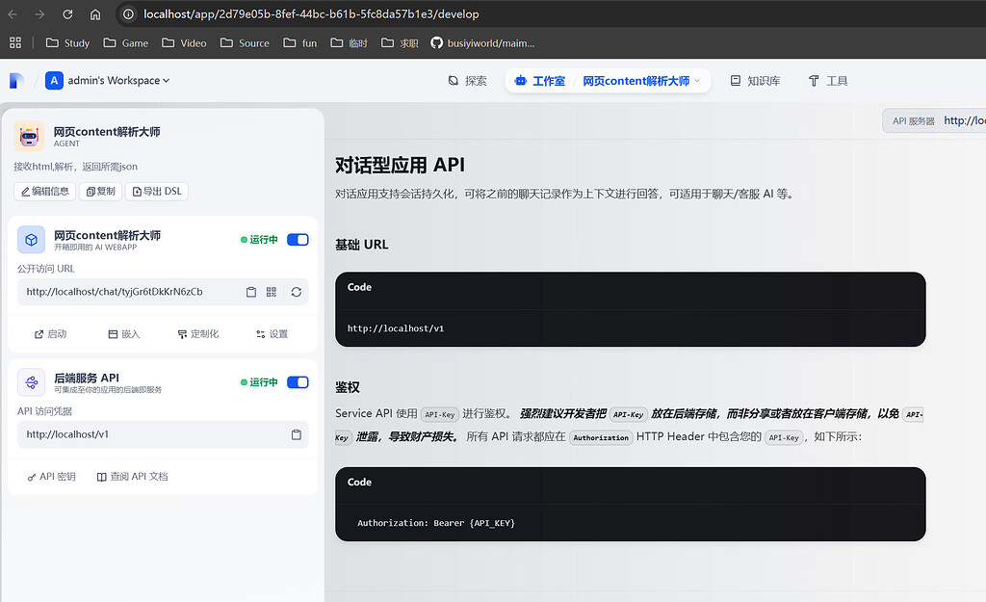
Task: Click the 鉴权 heading
Action: click(x=347, y=387)
